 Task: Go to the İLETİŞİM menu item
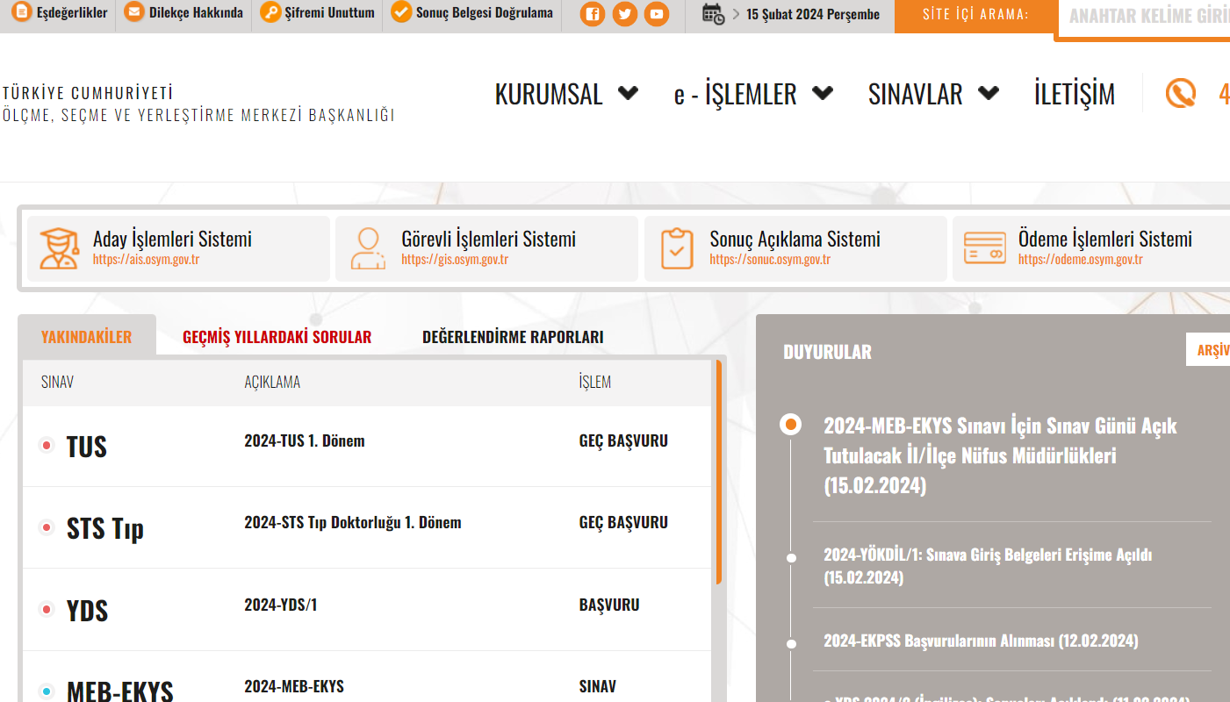[x=1074, y=94]
